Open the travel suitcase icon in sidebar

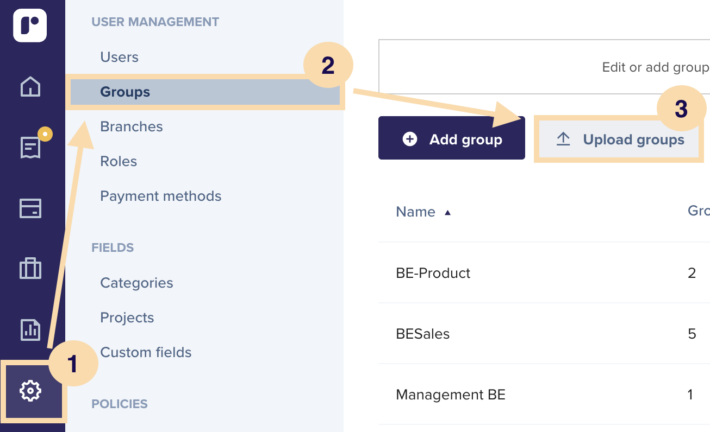tap(30, 268)
